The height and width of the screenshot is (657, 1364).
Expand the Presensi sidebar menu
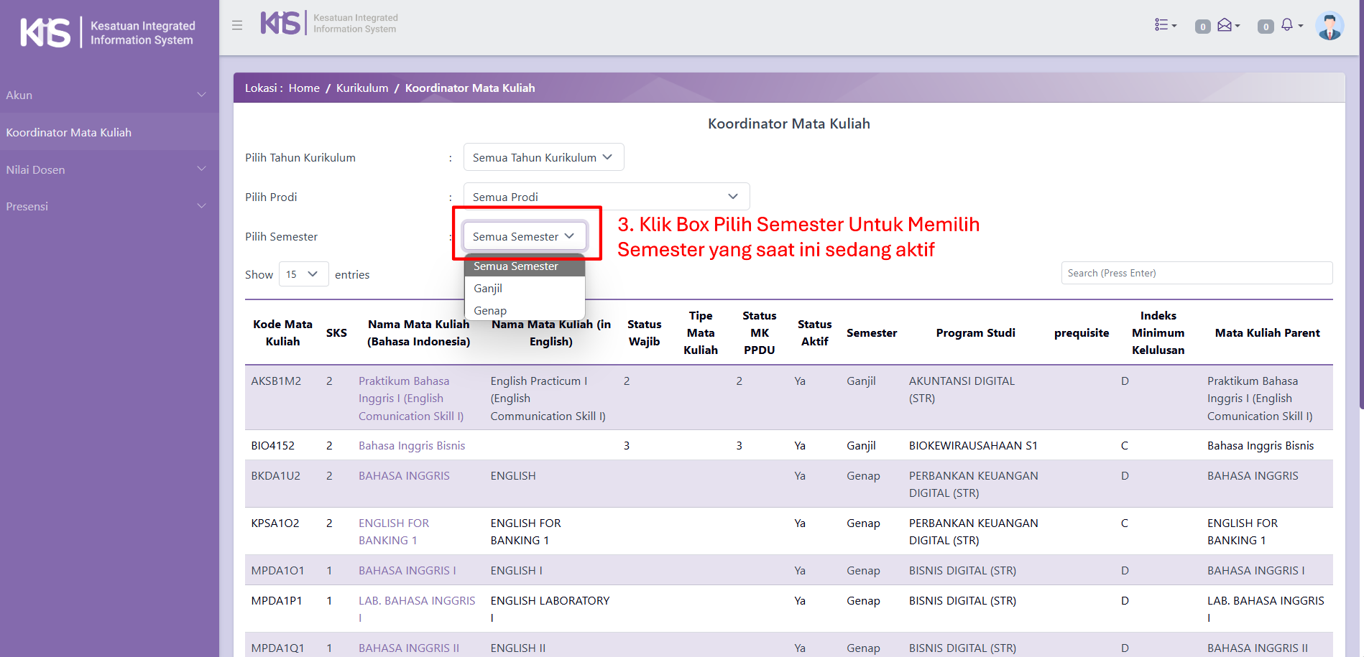[x=108, y=206]
